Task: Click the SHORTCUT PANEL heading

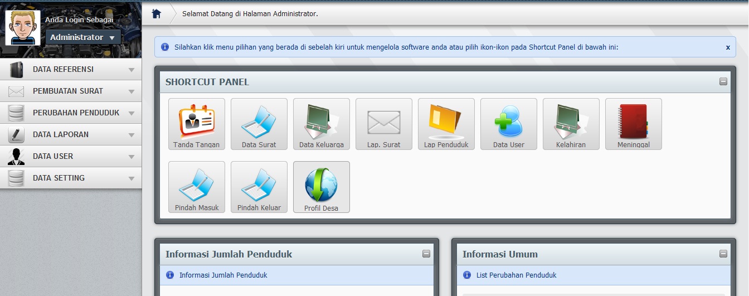Action: pyautogui.click(x=207, y=82)
